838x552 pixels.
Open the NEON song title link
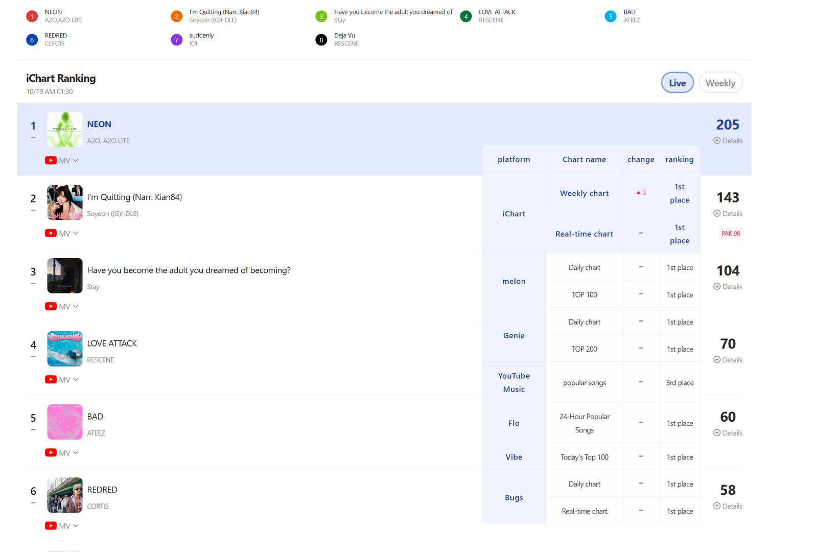click(x=99, y=124)
